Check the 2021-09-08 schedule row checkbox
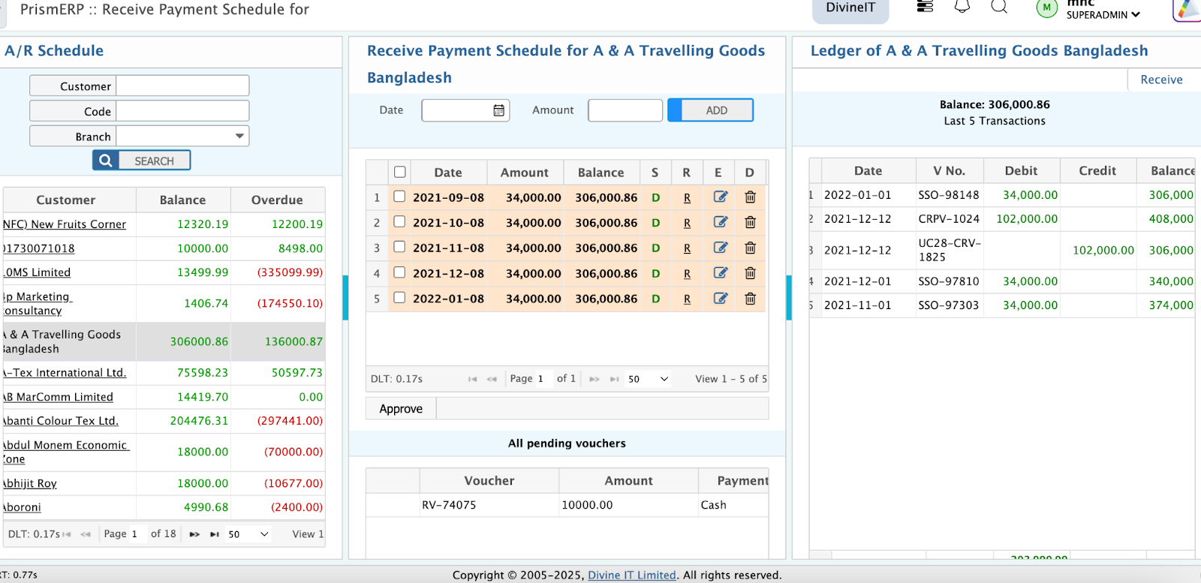The image size is (1201, 583). (x=400, y=197)
